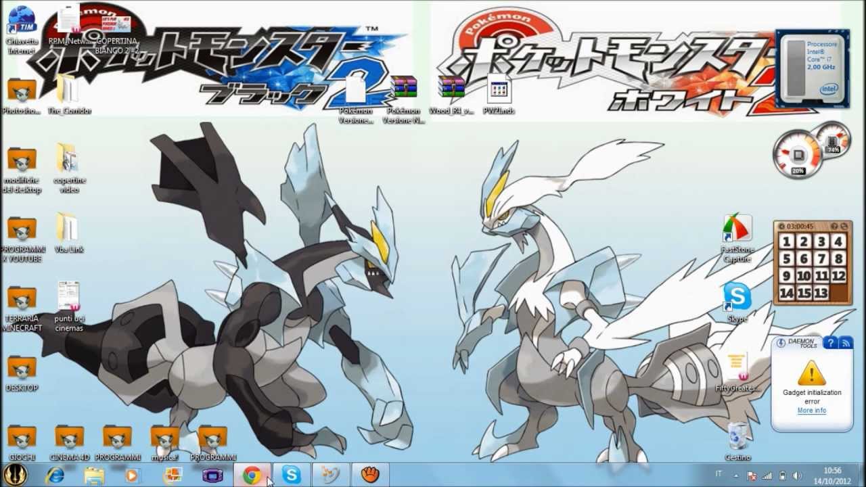This screenshot has width=866, height=487.
Task: Move puzzle tile 12
Action: pos(838,276)
